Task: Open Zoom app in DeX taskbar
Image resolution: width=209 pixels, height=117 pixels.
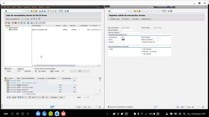Action: point(38,114)
